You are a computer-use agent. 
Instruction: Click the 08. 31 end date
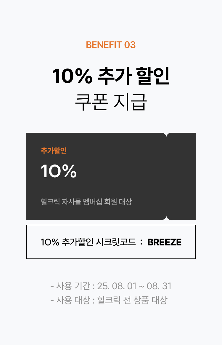point(159,286)
